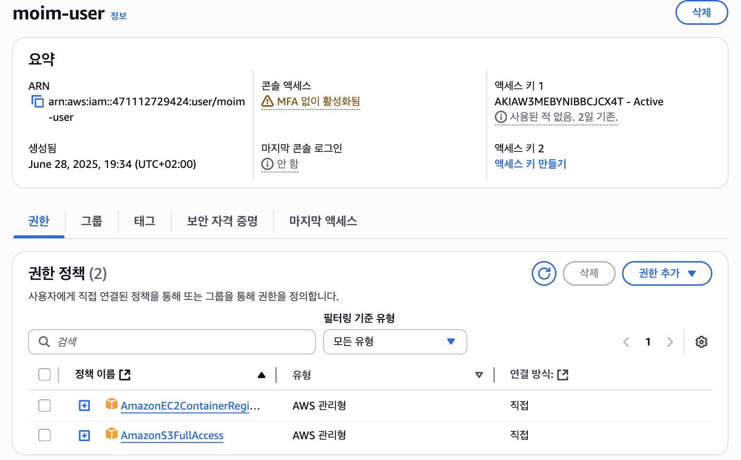Image resolution: width=741 pixels, height=460 pixels.
Task: Click the search magnifier icon
Action: coord(44,342)
